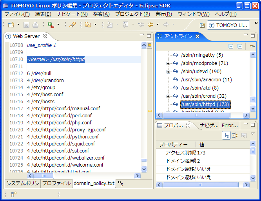The width and height of the screenshot is (261, 201).
Task: Select /usr/sbin/atd (8) in outline
Action: pyautogui.click(x=200, y=88)
